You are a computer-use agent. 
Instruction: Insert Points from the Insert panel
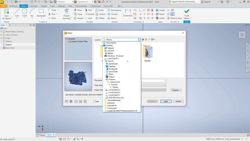tap(160, 14)
